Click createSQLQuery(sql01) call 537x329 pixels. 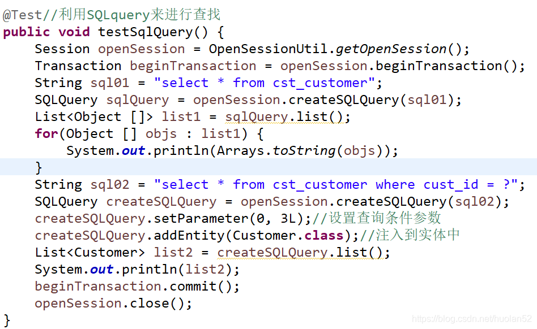pos(371,100)
